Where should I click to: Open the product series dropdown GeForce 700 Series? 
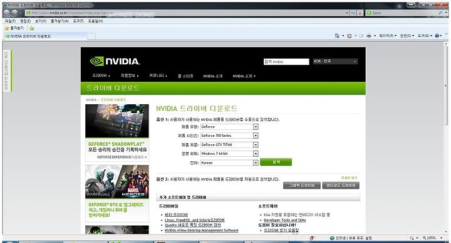pos(229,136)
